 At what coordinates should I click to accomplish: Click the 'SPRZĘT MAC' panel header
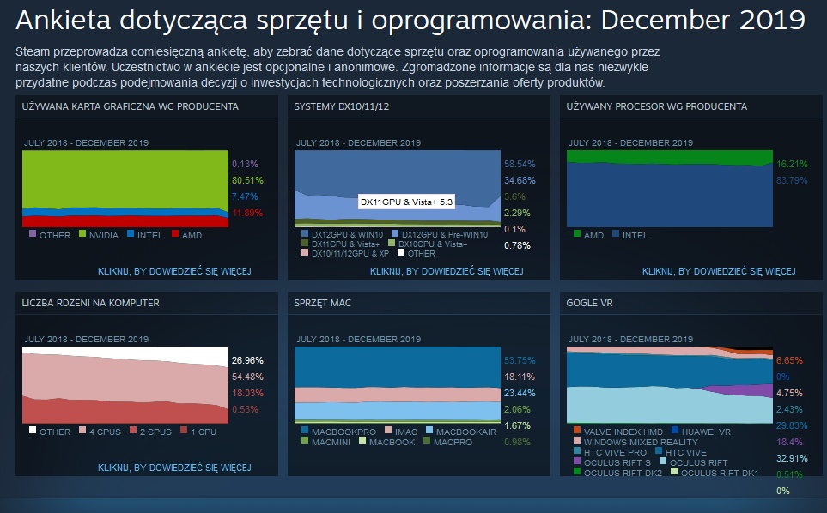pyautogui.click(x=322, y=303)
